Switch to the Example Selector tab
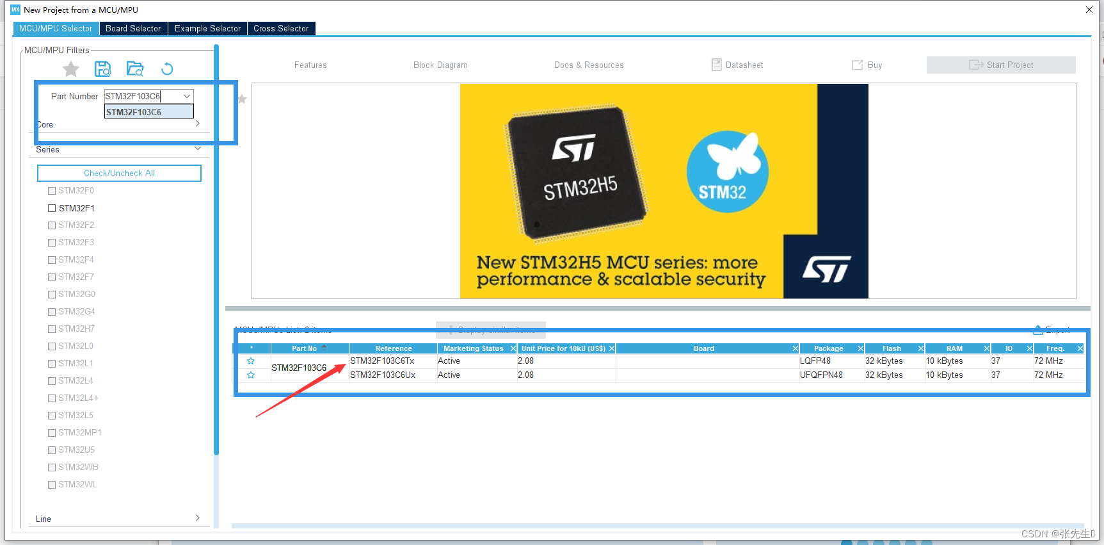Viewport: 1104px width, 545px height. click(x=208, y=28)
